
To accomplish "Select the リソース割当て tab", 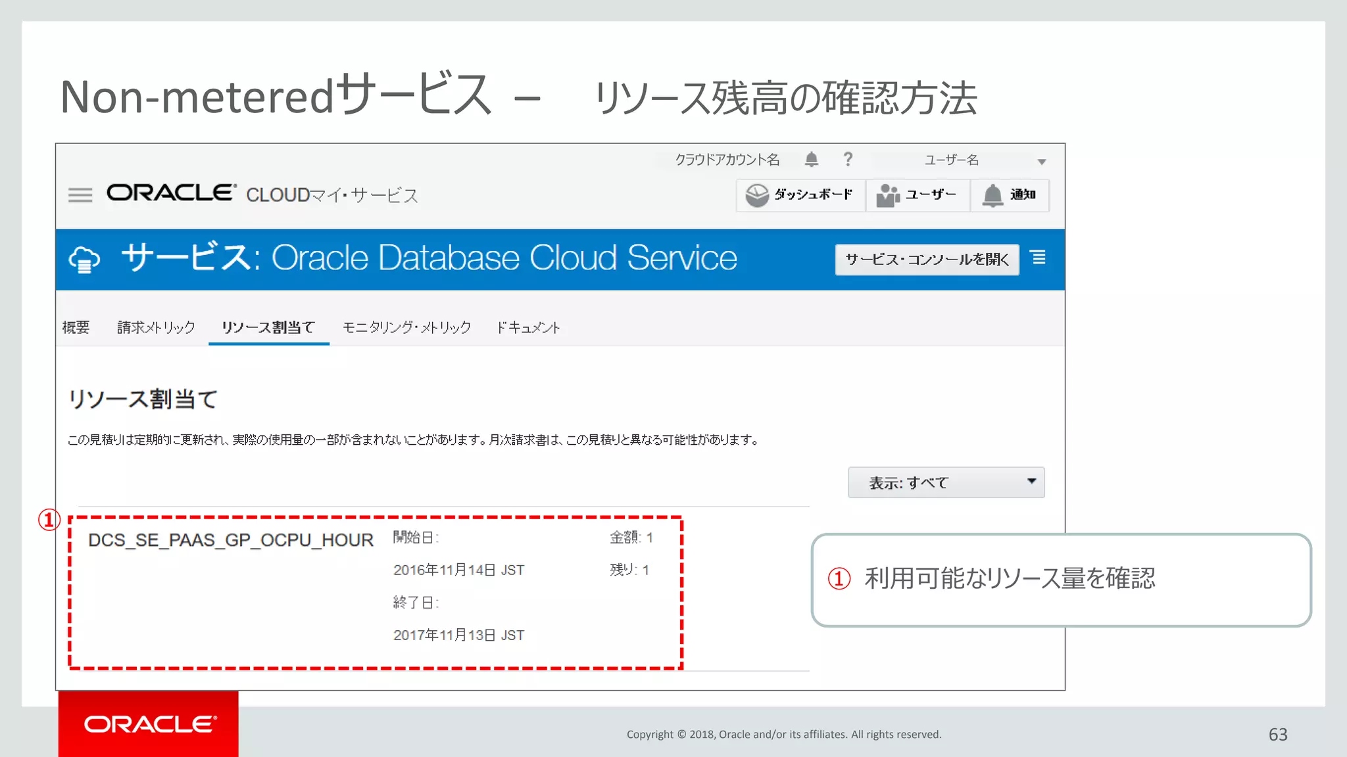I will pos(268,327).
